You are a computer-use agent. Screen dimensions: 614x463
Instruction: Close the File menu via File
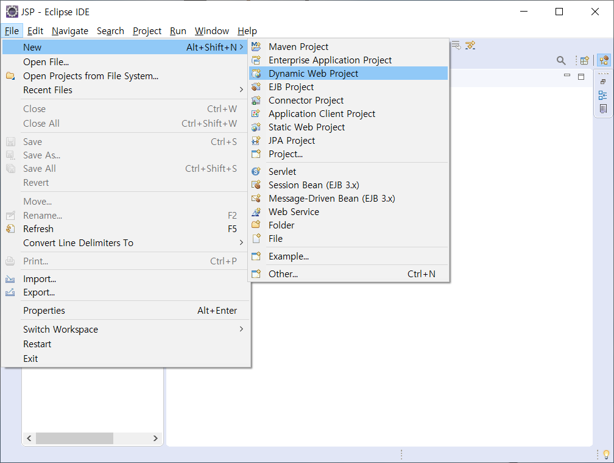click(x=12, y=31)
